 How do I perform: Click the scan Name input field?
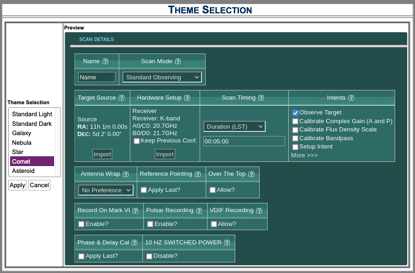pyautogui.click(x=97, y=77)
